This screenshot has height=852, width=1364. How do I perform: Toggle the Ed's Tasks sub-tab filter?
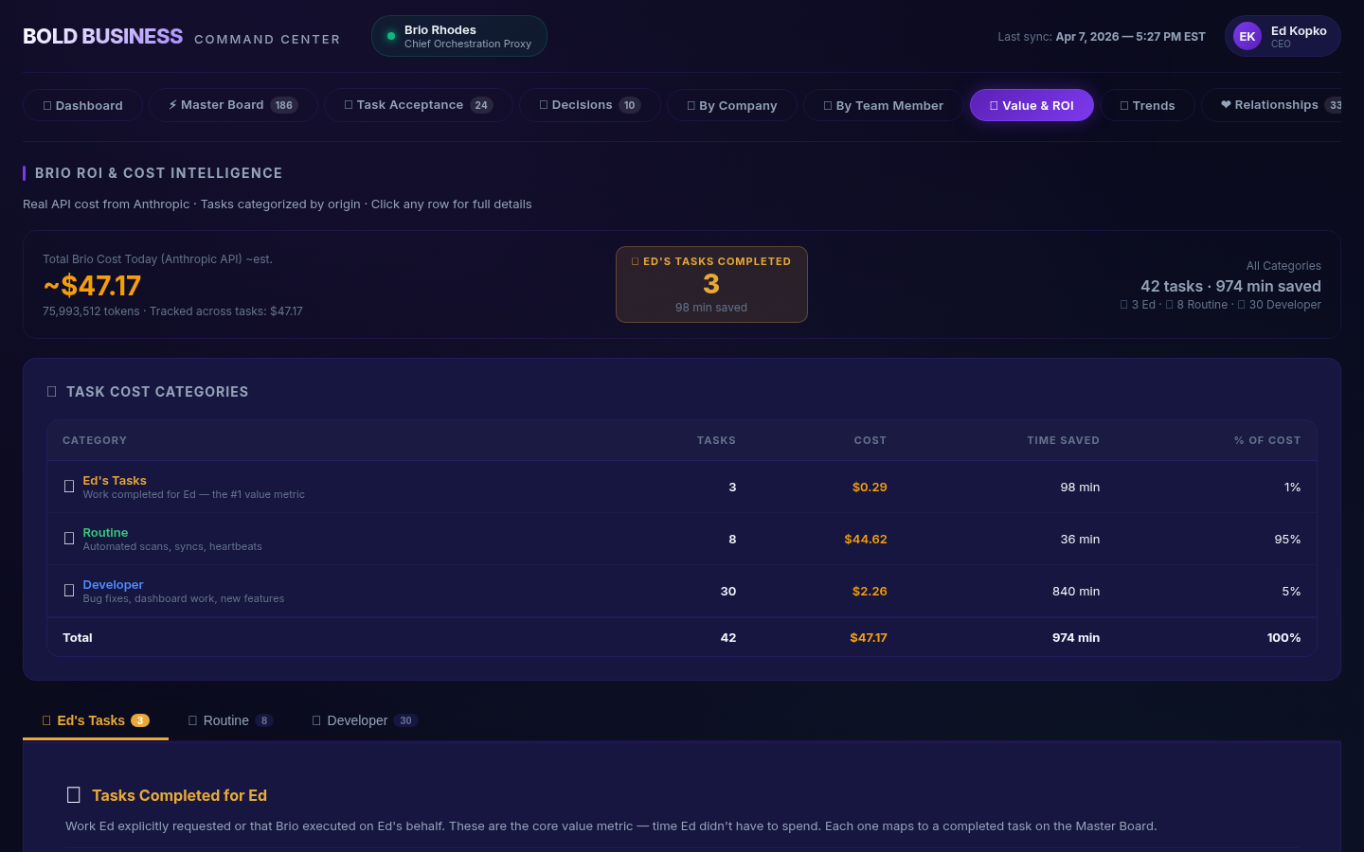pyautogui.click(x=95, y=720)
